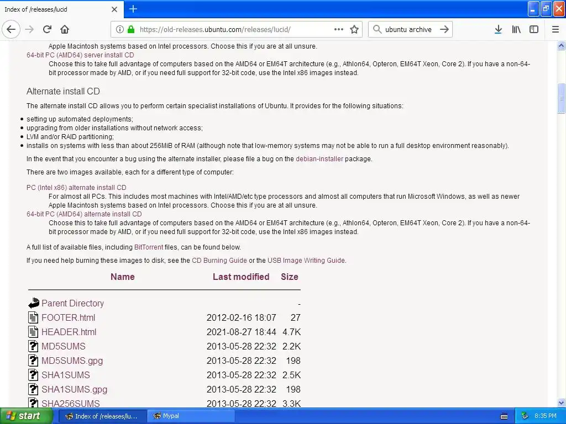566x424 pixels.
Task: Sort listing by Size column
Action: 290,277
